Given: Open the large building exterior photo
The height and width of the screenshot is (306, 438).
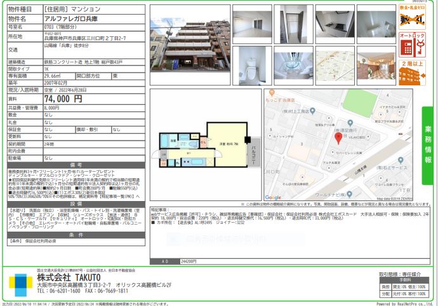Looking at the screenshot, I should [190, 45].
